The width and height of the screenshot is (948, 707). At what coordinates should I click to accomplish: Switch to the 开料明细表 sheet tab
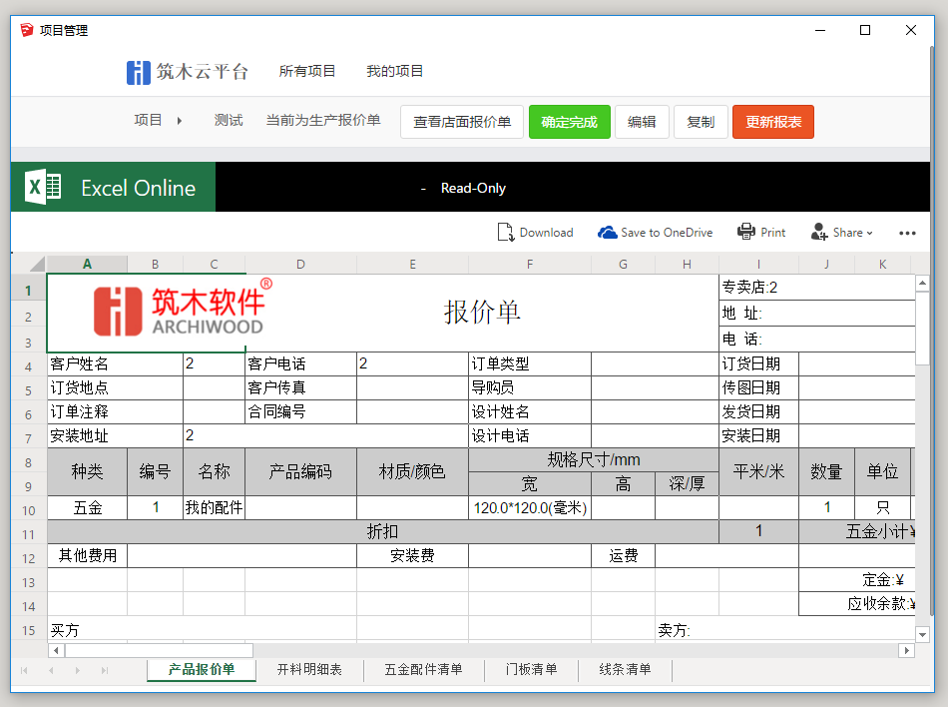click(x=309, y=669)
